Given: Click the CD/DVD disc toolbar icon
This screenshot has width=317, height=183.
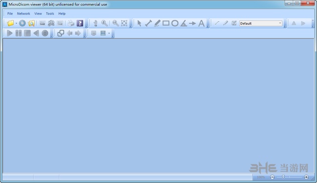Looking at the screenshot, I should [22, 23].
